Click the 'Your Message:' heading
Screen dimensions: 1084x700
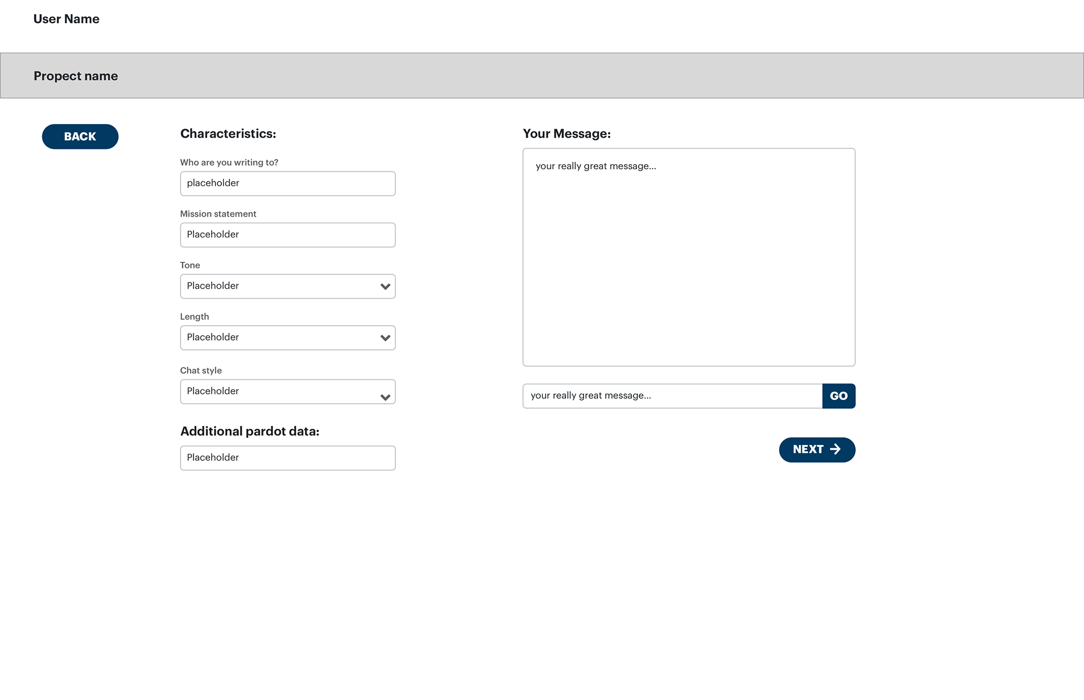(567, 134)
